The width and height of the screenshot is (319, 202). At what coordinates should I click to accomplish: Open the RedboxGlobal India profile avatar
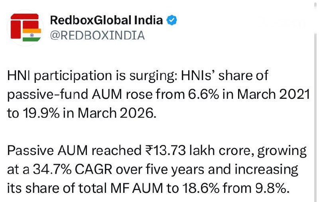(25, 27)
